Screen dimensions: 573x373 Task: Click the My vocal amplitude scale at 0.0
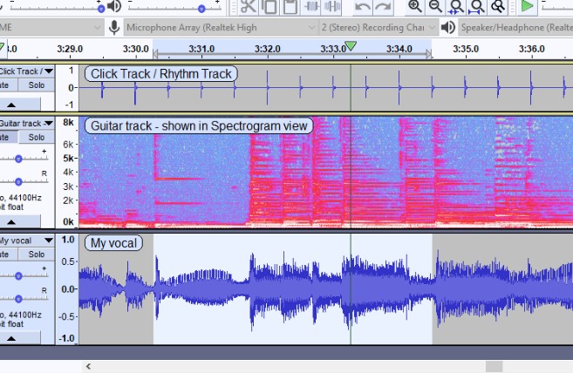point(68,289)
